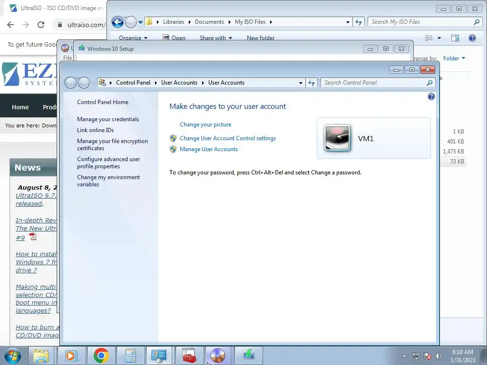
Task: Open File menu in UltraISO window
Action: point(68,58)
